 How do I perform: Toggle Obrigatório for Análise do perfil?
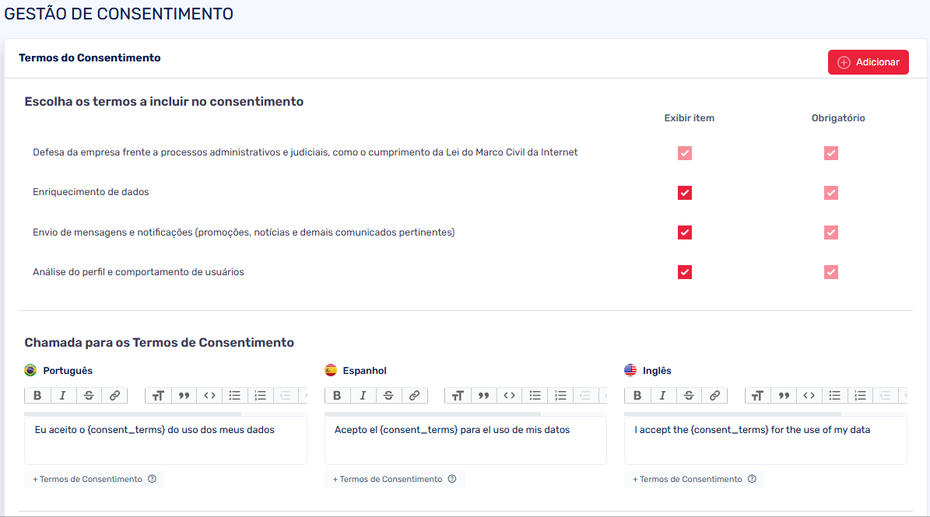pos(831,272)
